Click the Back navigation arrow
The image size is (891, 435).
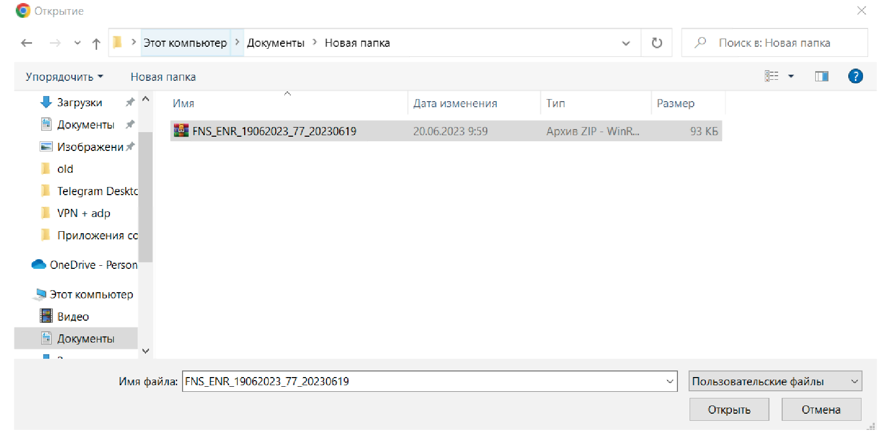26,43
